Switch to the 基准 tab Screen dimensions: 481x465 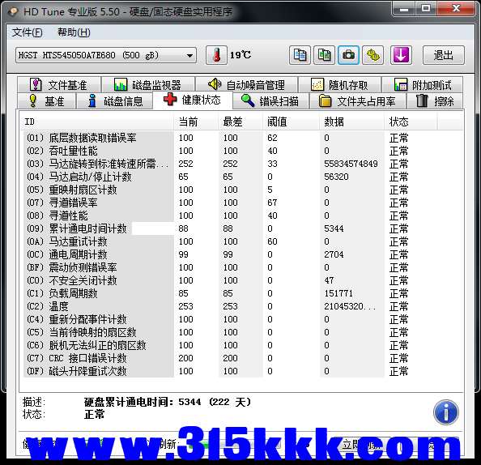[x=47, y=101]
